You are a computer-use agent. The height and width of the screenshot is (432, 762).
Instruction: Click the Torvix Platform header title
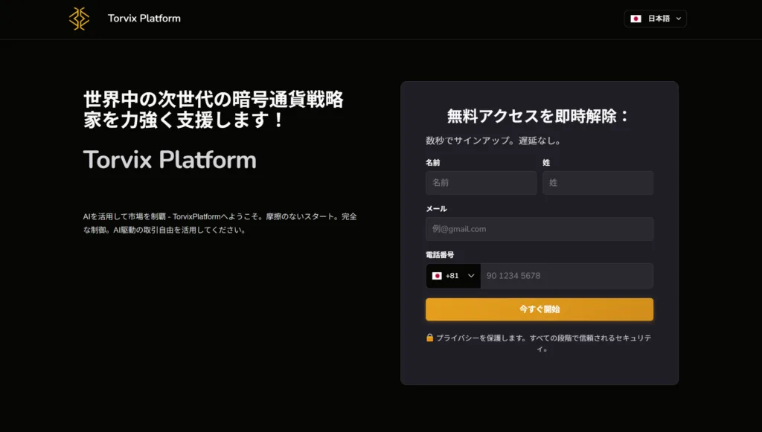[x=144, y=18]
